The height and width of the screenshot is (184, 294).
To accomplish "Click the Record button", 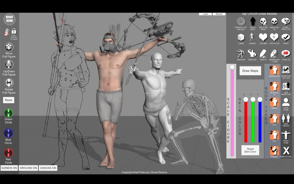I will pos(219,14).
